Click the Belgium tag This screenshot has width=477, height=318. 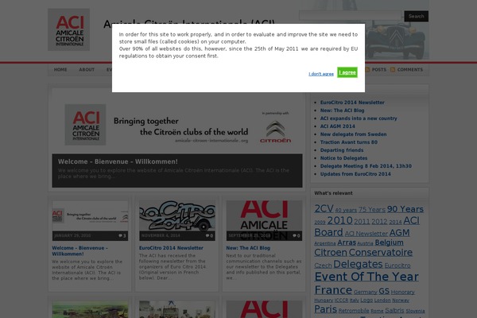pyautogui.click(x=389, y=242)
